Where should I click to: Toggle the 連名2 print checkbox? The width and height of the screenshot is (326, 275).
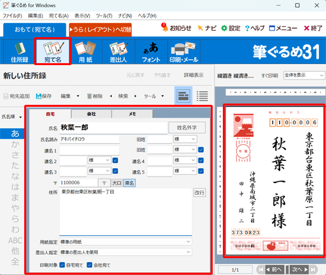click(x=115, y=160)
